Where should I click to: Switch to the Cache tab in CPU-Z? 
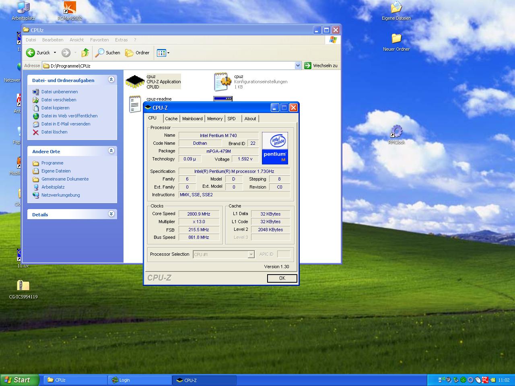(171, 119)
